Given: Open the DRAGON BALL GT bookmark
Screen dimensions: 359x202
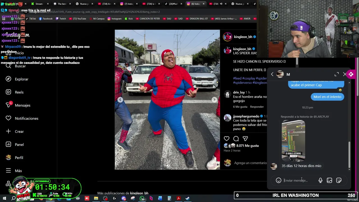Looking at the screenshot, I should click(197, 19).
